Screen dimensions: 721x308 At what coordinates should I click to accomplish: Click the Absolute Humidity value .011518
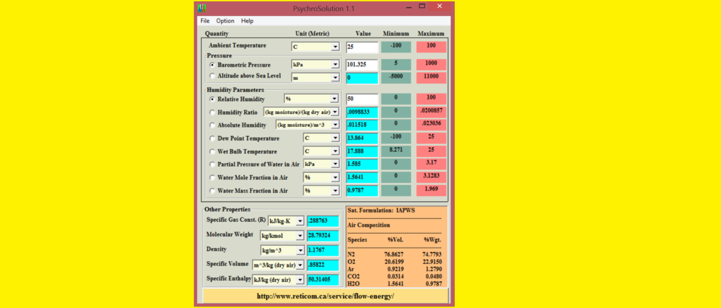click(x=362, y=125)
